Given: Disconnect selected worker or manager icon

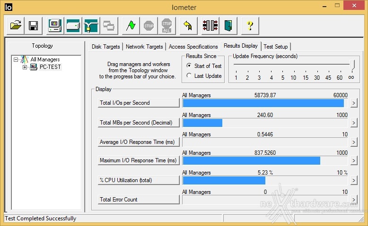Looking at the screenshot, I should click(x=210, y=25).
